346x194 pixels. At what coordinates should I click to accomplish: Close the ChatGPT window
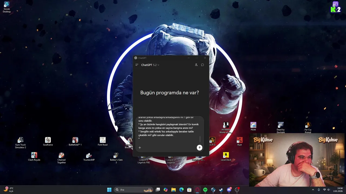pos(205,58)
